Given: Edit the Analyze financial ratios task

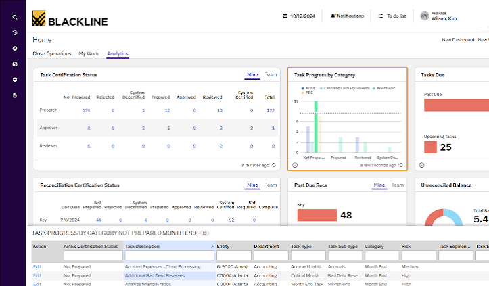Looking at the screenshot, I should [37, 284].
